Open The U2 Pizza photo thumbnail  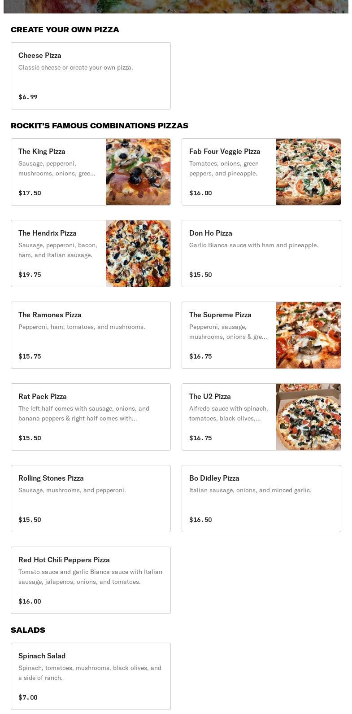click(309, 417)
